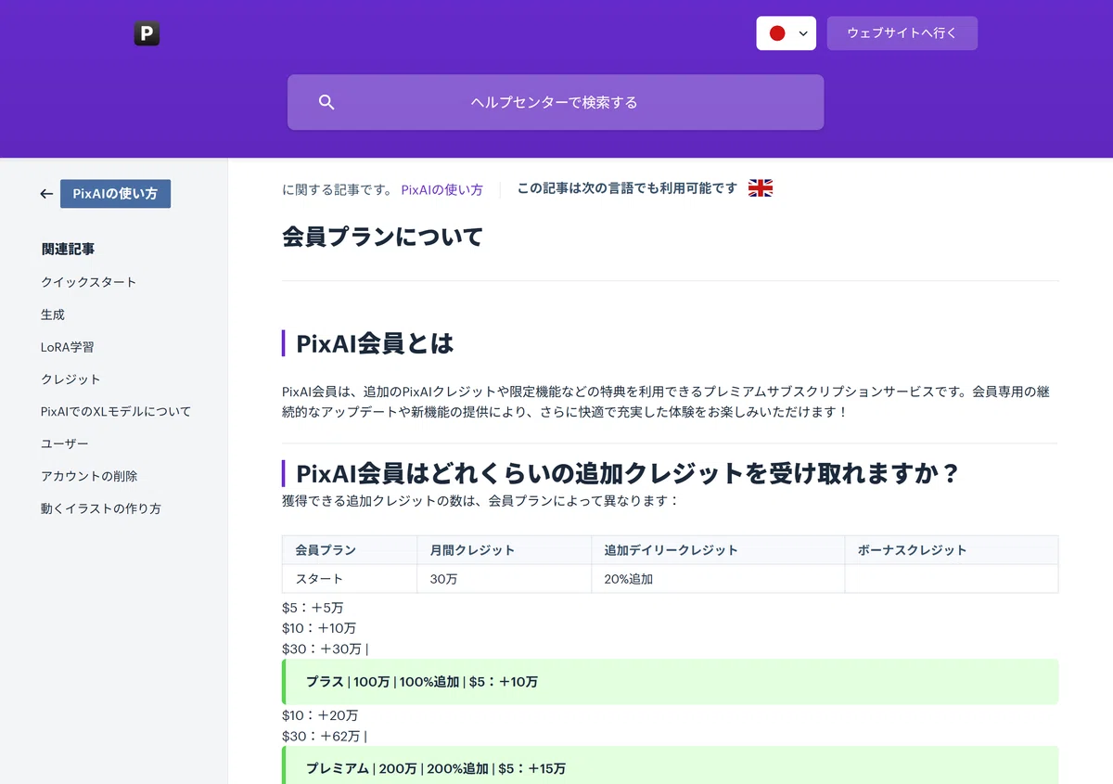Click the 会員プランについて title
Viewport: 1113px width, 784px height.
tap(383, 237)
